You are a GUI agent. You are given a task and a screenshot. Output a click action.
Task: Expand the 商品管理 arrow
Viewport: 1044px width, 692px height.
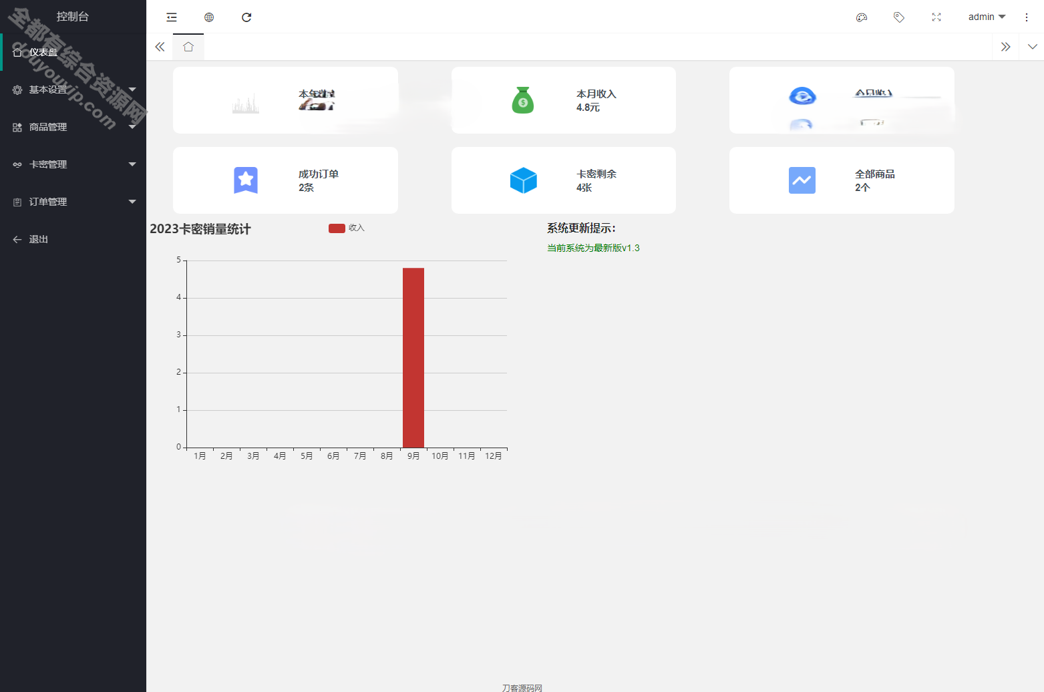[132, 127]
